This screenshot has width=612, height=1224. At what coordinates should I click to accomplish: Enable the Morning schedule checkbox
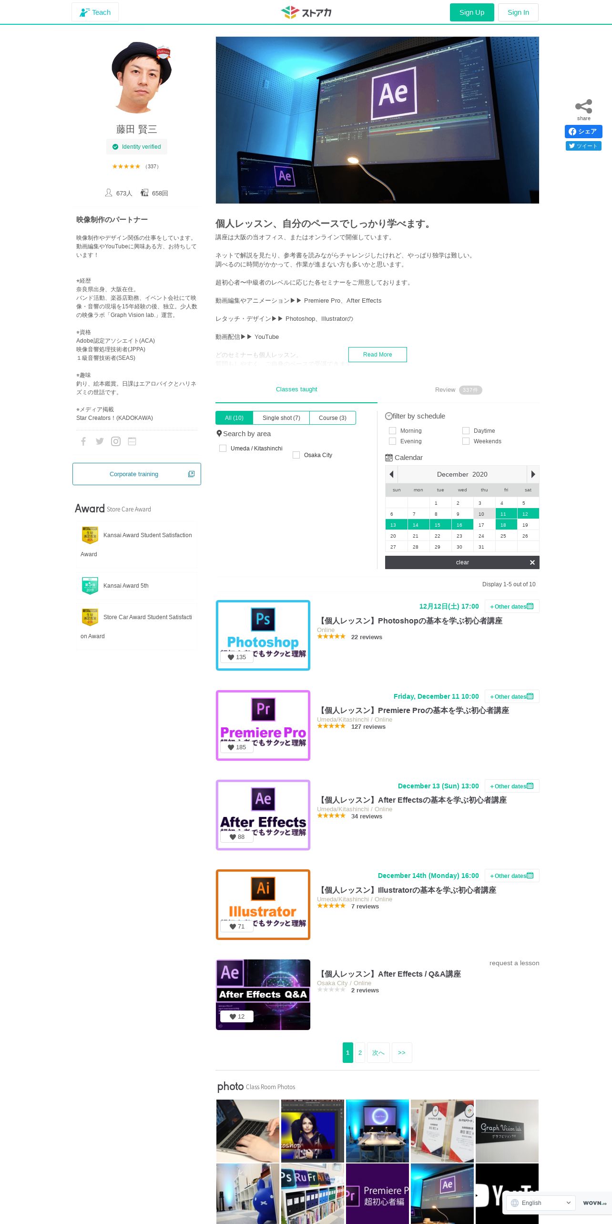coord(392,431)
